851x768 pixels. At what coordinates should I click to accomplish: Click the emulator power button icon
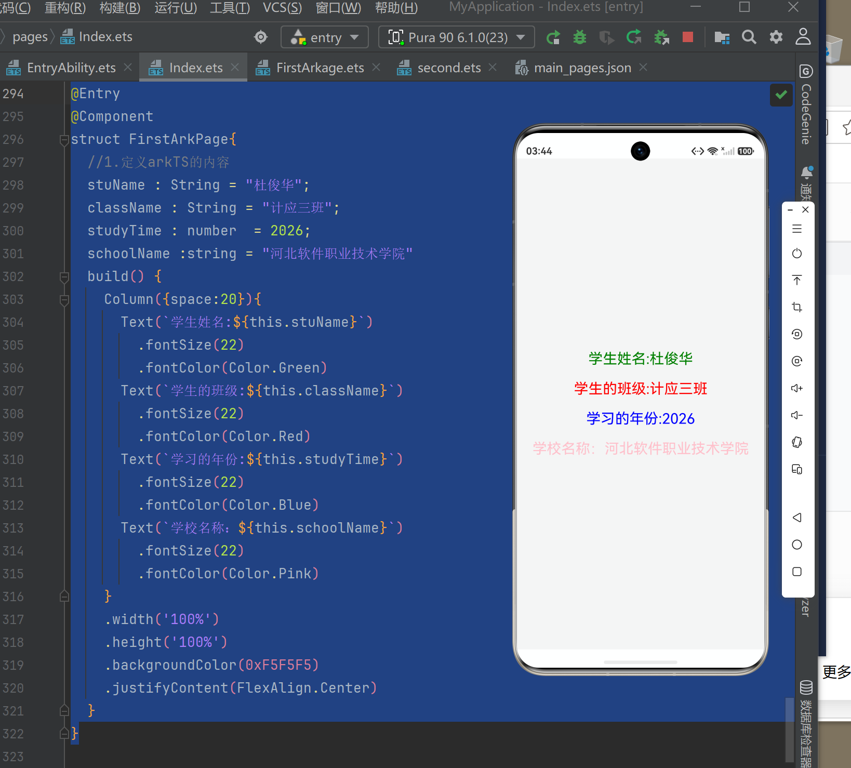(x=797, y=254)
